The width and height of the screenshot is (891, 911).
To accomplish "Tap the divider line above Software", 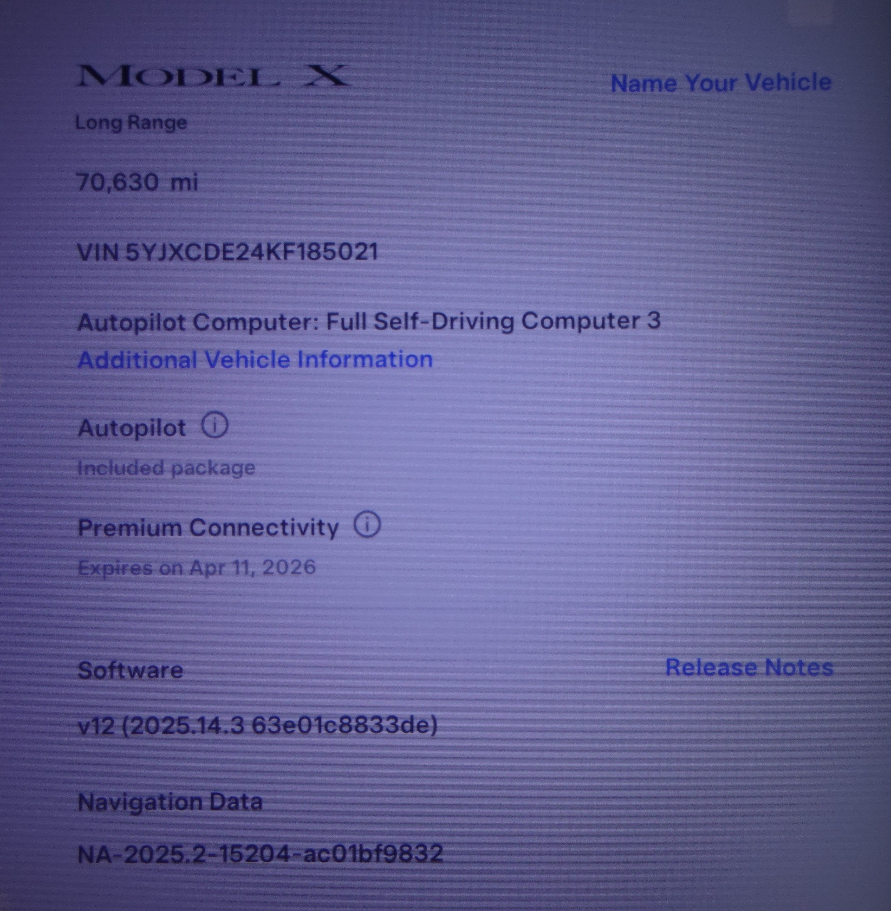I will [454, 608].
